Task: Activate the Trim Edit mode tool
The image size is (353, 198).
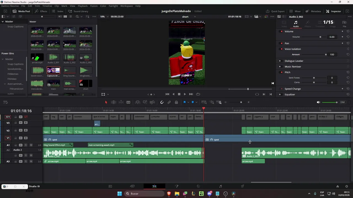Action: click(113, 102)
